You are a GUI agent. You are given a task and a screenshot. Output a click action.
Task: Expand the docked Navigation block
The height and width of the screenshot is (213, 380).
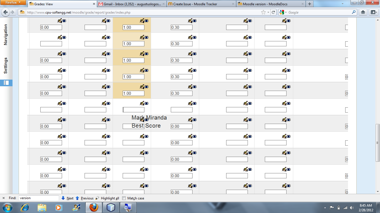tap(6, 35)
